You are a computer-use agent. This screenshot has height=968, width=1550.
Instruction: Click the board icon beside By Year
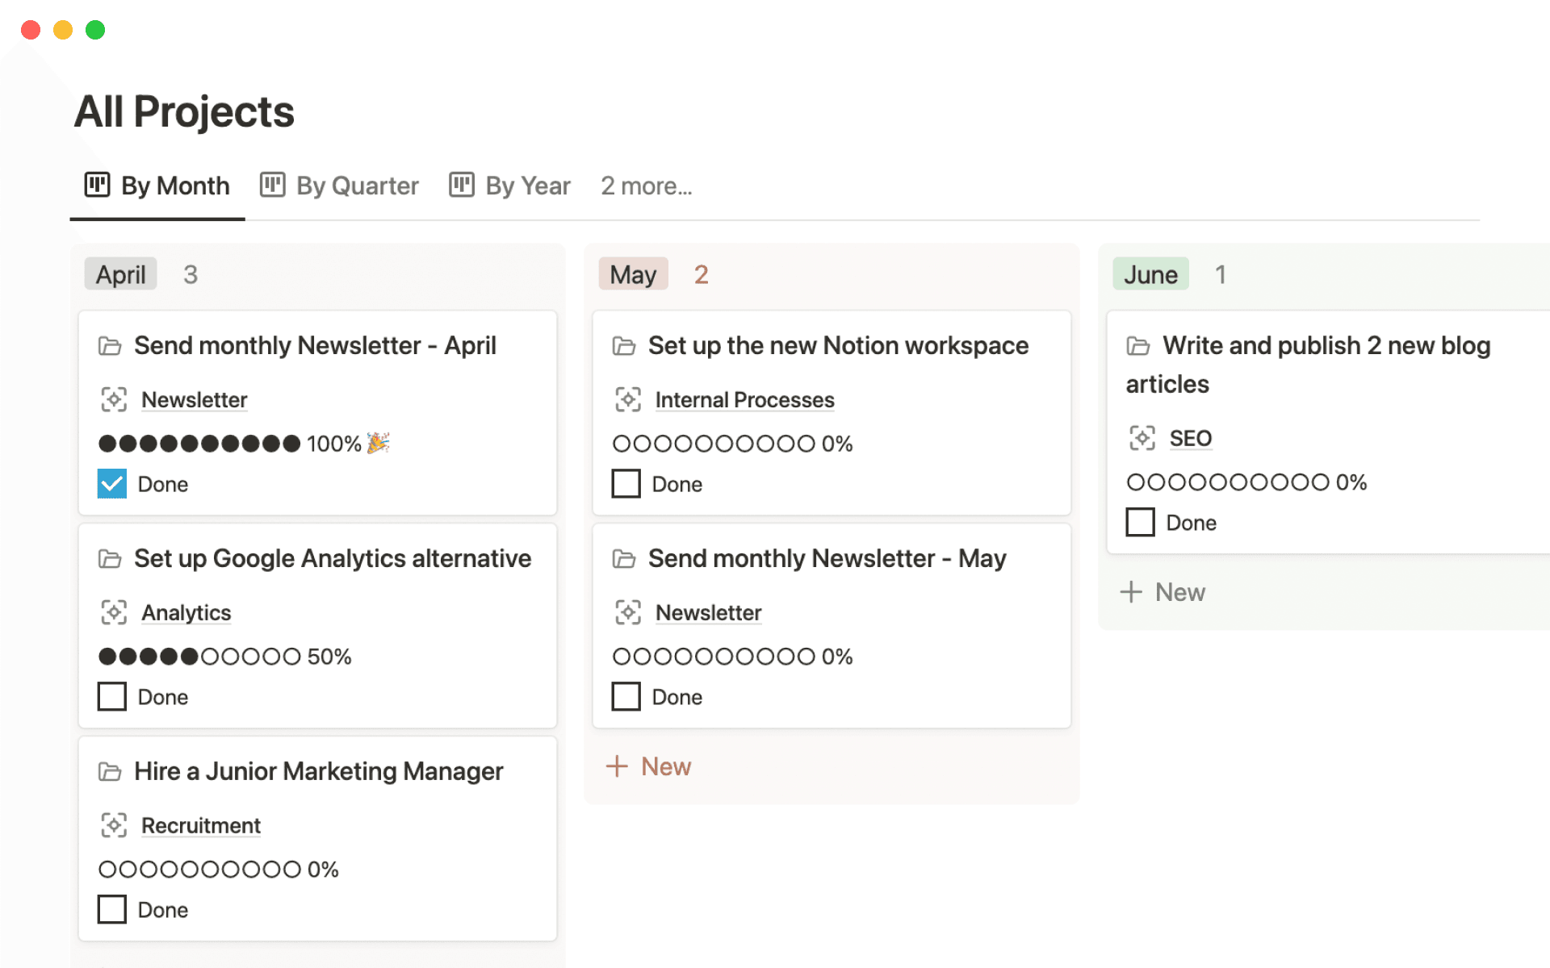tap(461, 185)
